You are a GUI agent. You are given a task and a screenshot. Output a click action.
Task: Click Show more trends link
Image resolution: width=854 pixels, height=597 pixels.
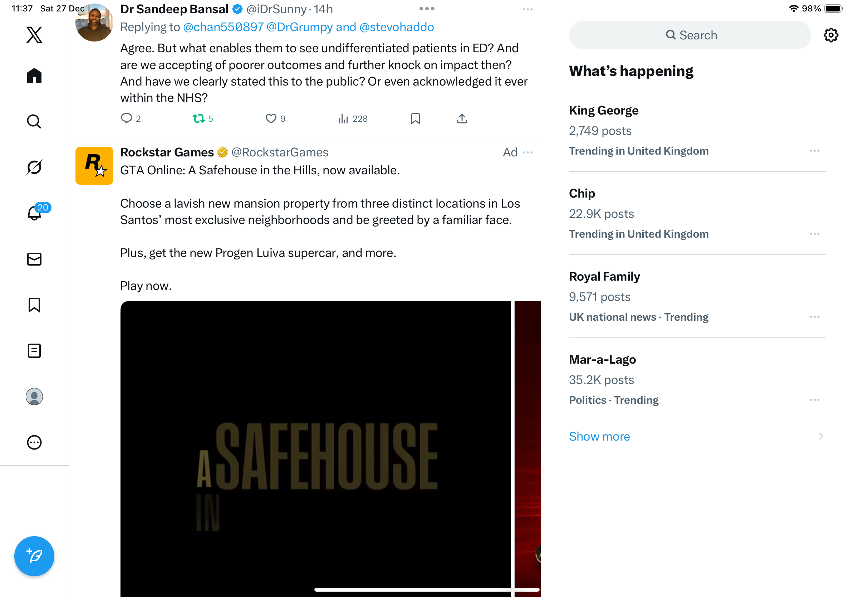(600, 436)
